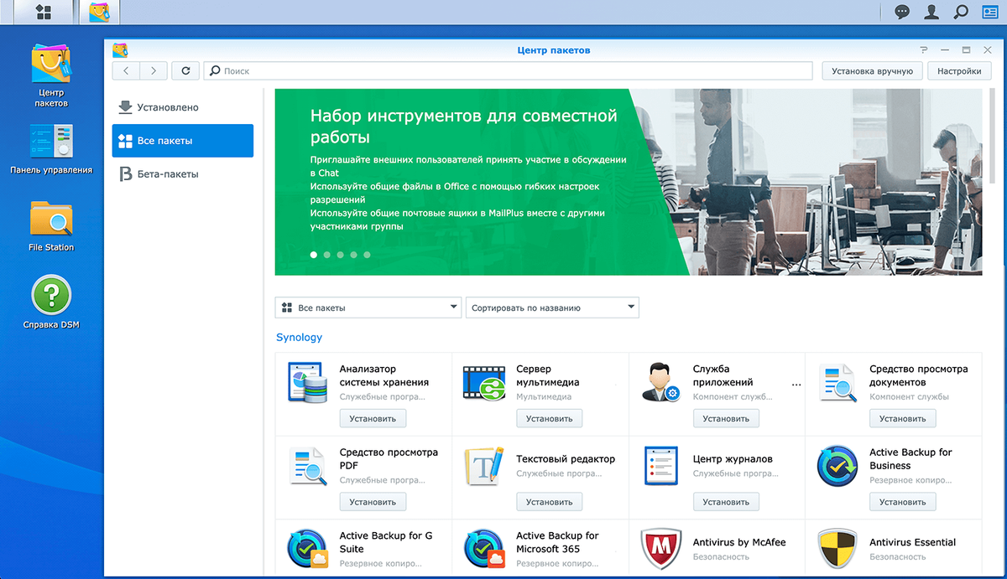Screen dimensions: 1007x579
Task: Click the Установка вручную button
Action: pyautogui.click(x=872, y=71)
